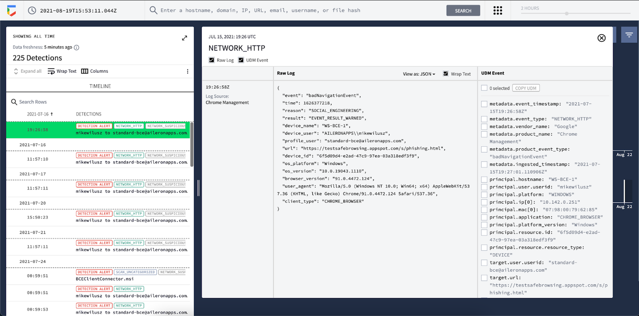
Task: Select the 11:57:10 detection row
Action: pyautogui.click(x=98, y=159)
